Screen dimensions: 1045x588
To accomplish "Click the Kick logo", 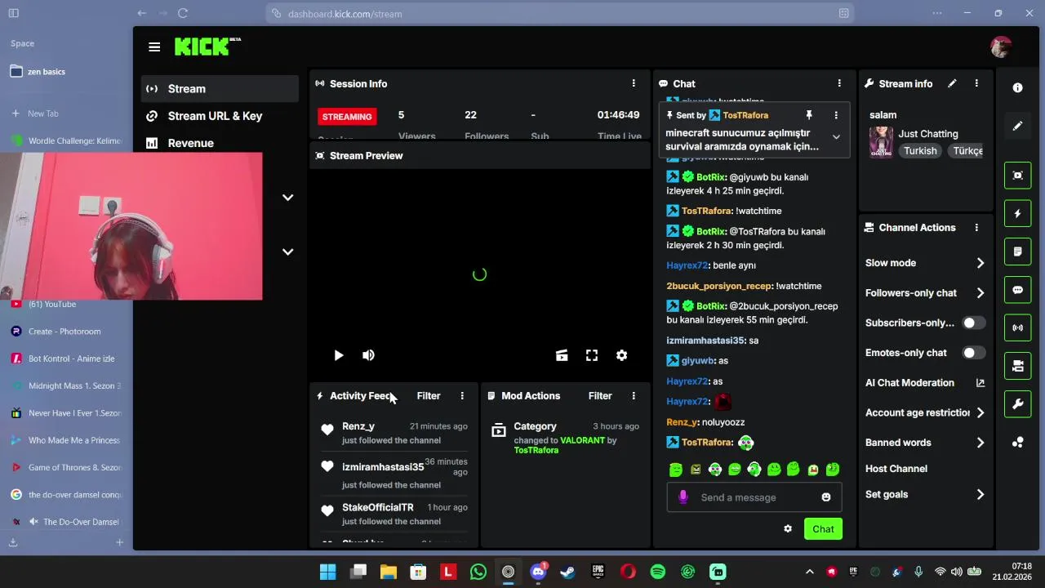I will click(x=207, y=47).
